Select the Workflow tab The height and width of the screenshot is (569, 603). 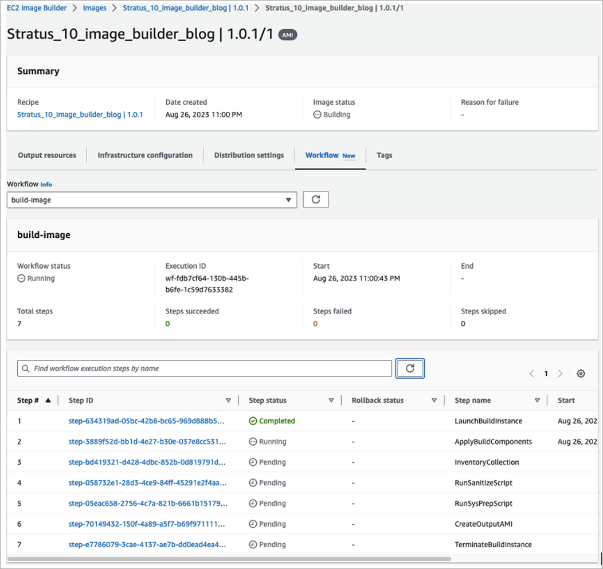tap(330, 155)
